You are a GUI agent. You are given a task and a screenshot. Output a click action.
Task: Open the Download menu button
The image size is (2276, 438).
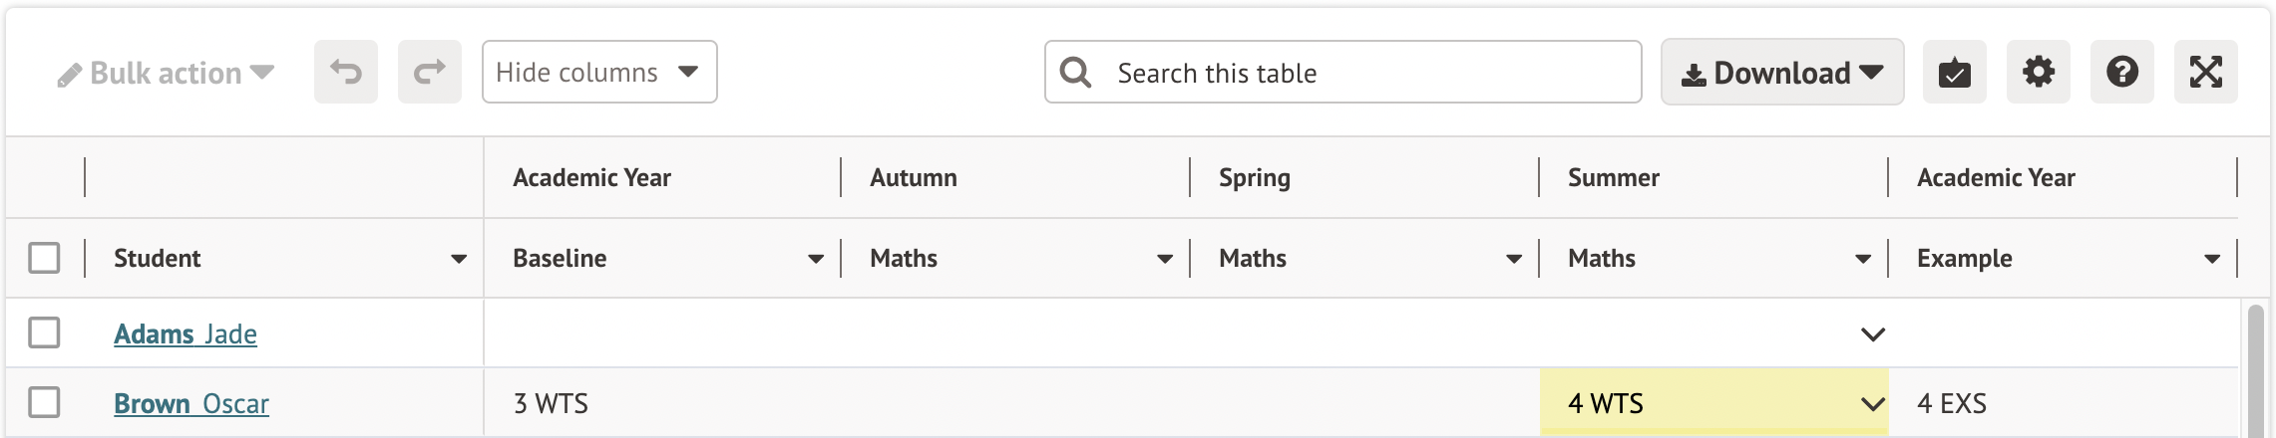coord(1782,73)
